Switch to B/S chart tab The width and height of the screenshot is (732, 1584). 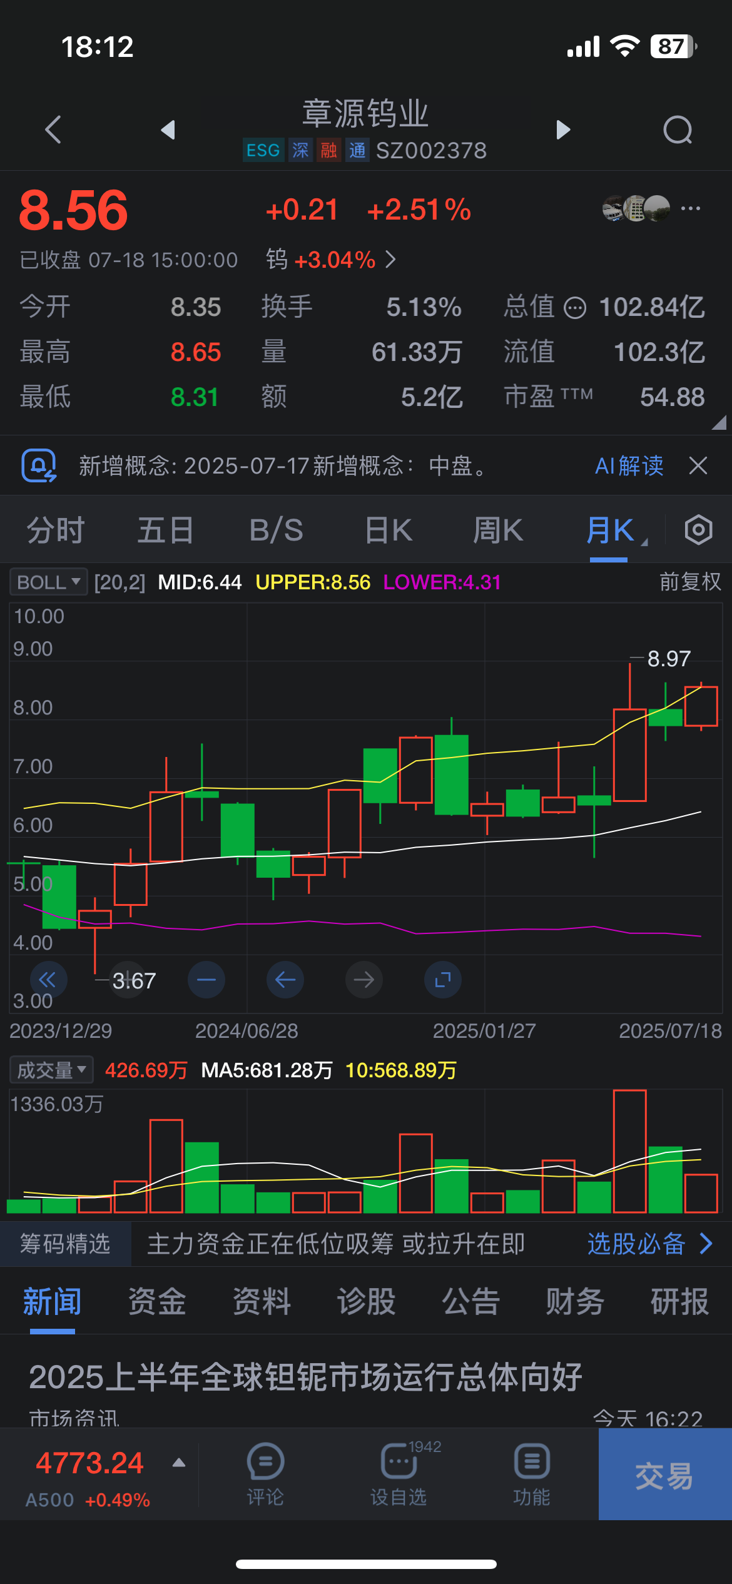(277, 531)
